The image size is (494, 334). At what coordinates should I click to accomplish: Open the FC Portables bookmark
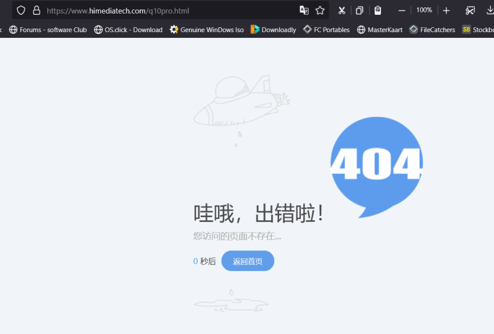coord(326,30)
